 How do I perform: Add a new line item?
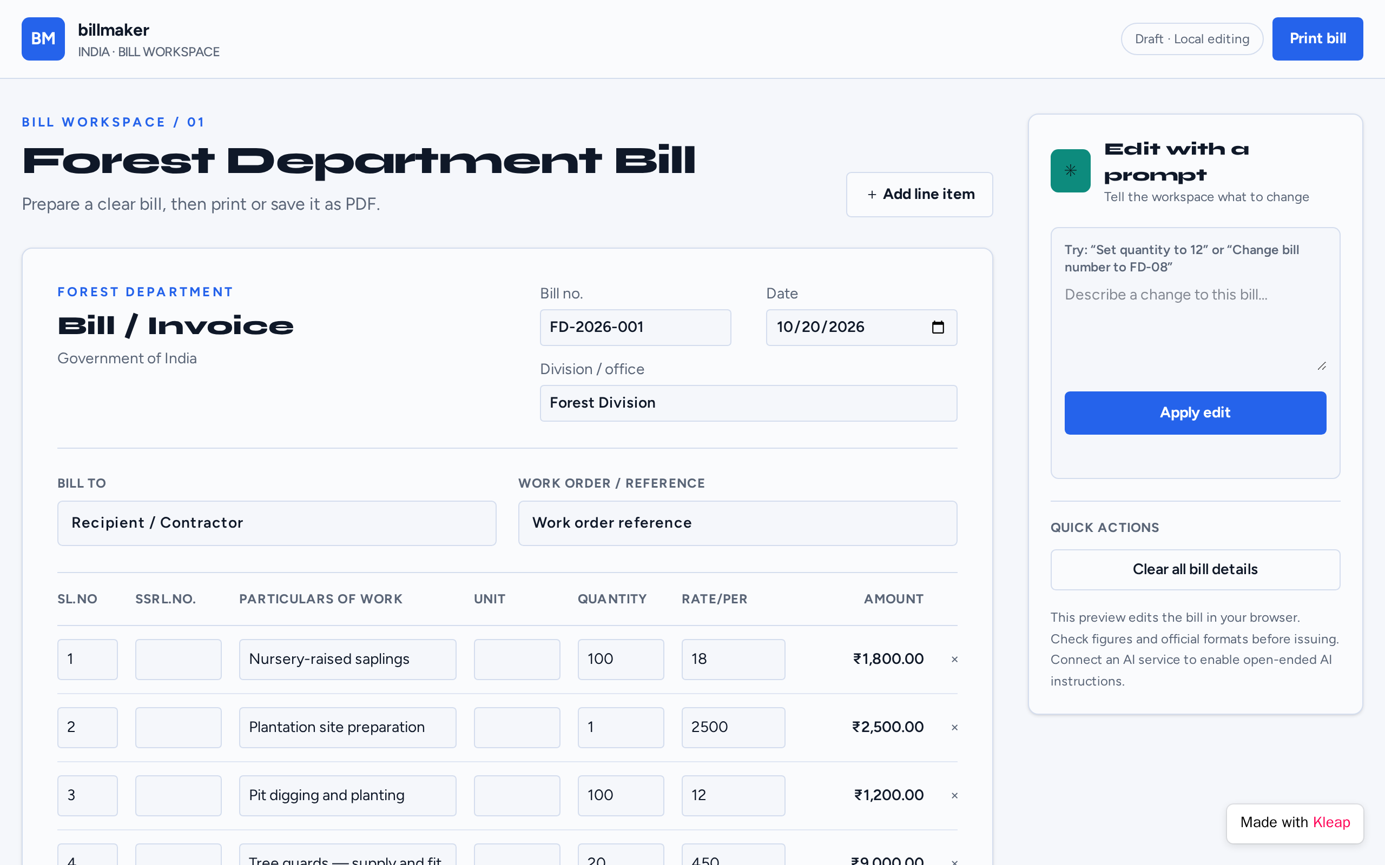point(919,195)
